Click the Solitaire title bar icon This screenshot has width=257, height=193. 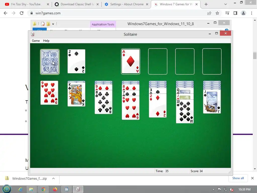(32, 34)
